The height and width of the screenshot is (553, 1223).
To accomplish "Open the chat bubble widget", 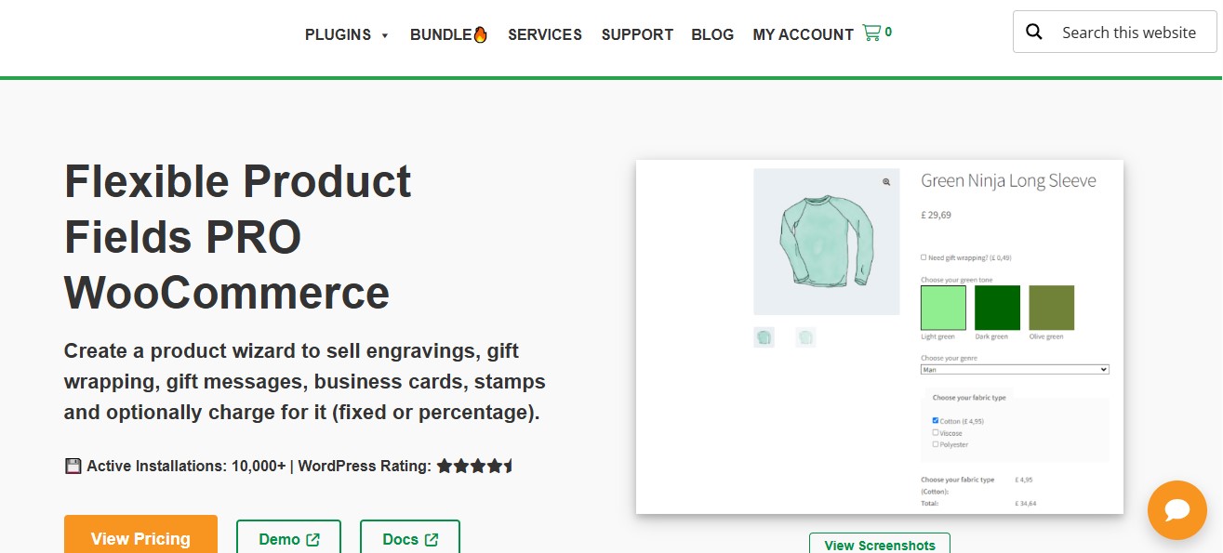I will coord(1176,509).
